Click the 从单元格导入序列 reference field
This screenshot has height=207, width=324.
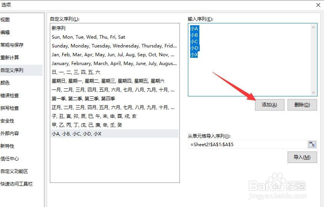tap(248, 145)
